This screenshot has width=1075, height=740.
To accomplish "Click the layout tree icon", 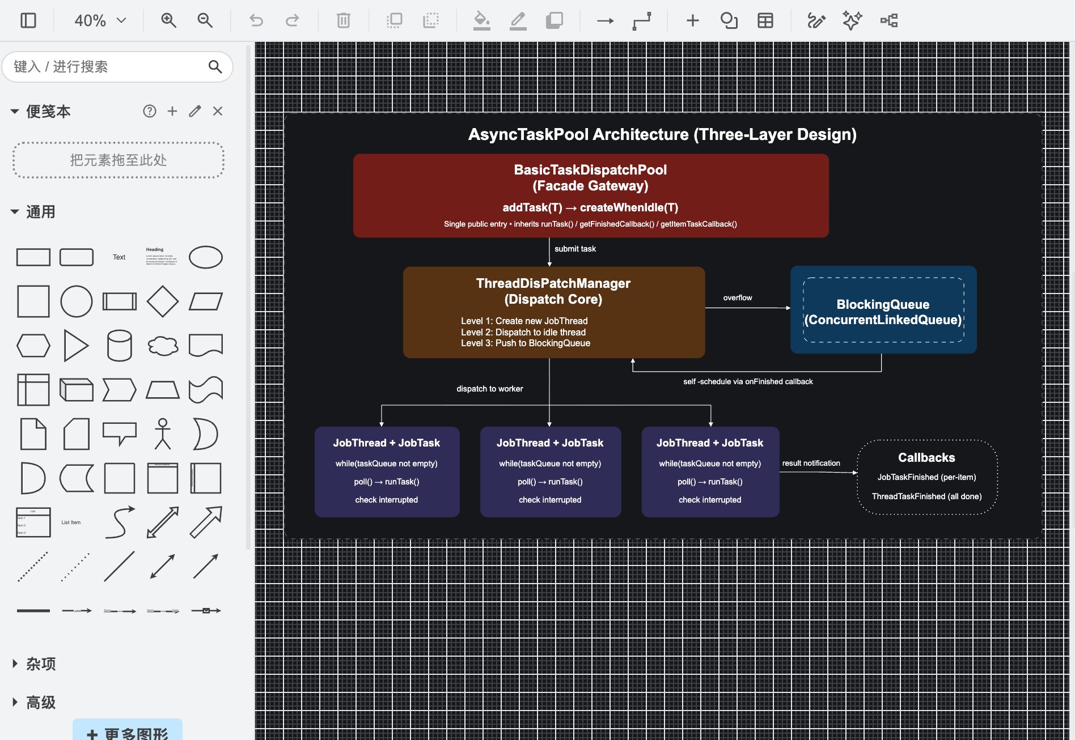I will (x=889, y=21).
